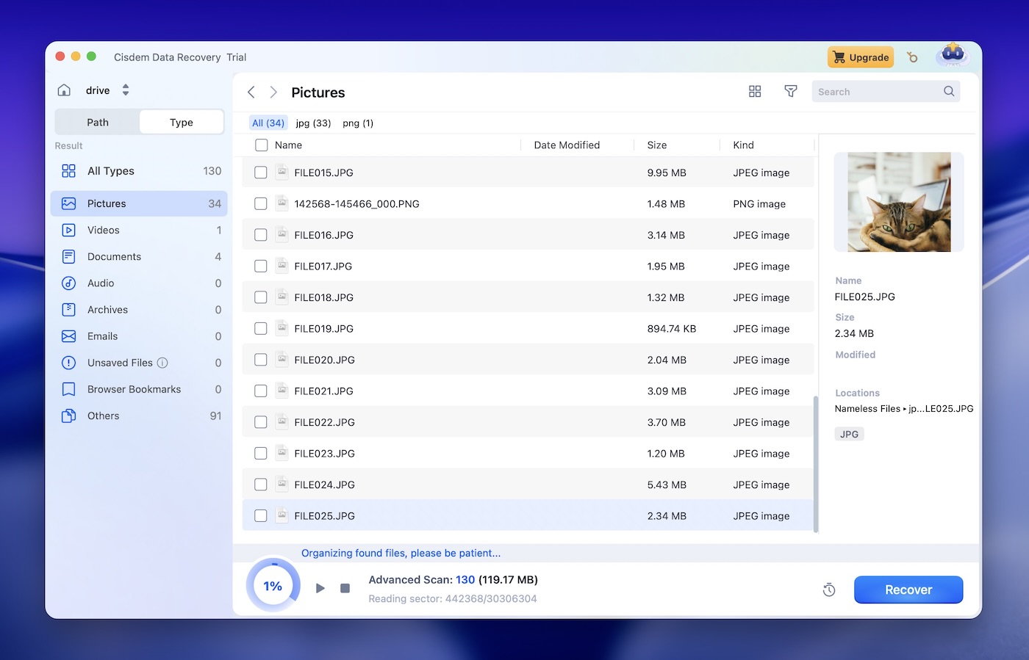
Task: Switch to grid view icon
Action: 755,92
